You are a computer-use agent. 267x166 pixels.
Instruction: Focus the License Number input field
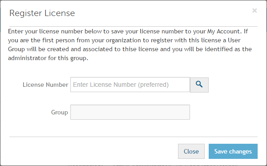click(130, 85)
